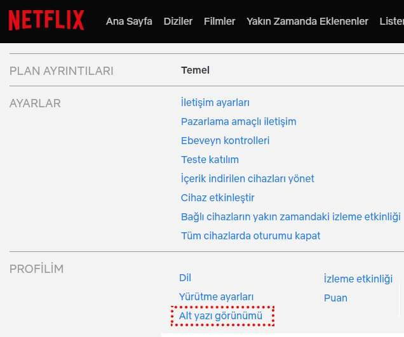Go to Ana Sayfa in navigation
The image size is (404, 337).
(x=129, y=21)
